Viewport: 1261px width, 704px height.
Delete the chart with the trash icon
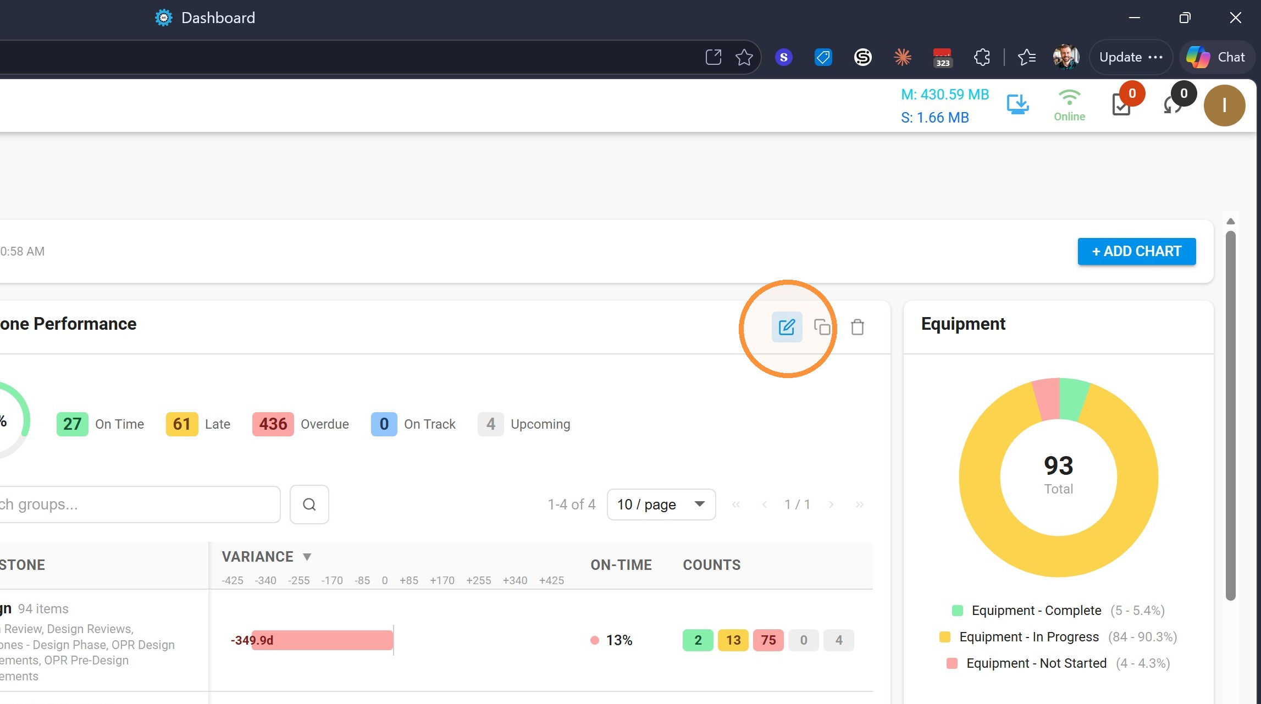click(858, 327)
